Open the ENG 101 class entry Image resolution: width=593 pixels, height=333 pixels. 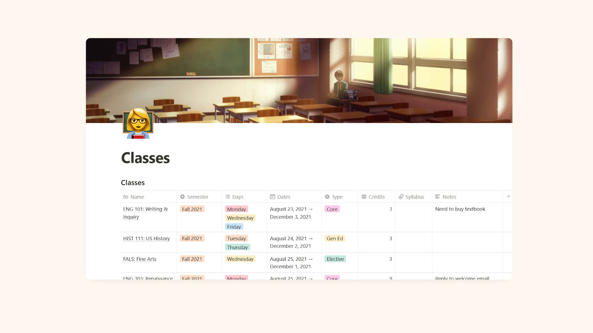(146, 212)
